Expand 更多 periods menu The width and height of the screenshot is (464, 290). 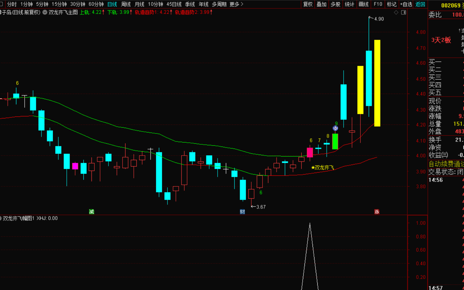[236, 4]
